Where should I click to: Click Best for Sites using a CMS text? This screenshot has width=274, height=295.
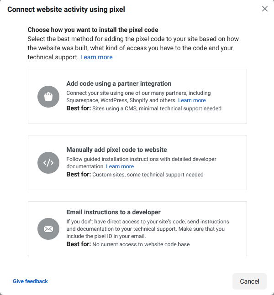(x=144, y=109)
